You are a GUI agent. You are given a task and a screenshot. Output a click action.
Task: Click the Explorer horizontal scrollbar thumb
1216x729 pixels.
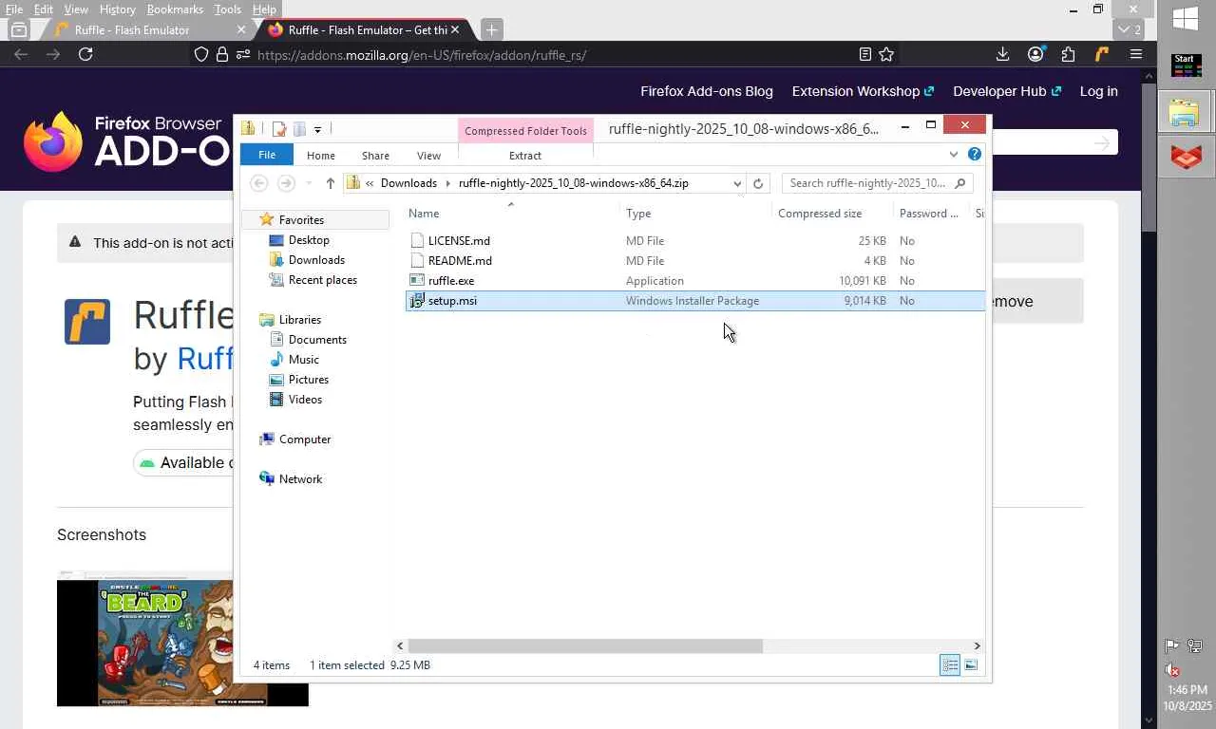point(585,646)
